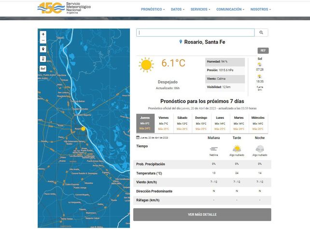The width and height of the screenshot is (310, 229).
Task: Click the Prob. Precipitación row label
Action: (151, 164)
